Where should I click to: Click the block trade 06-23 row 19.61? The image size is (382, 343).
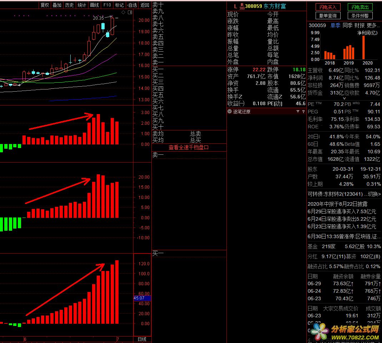coord(344,316)
